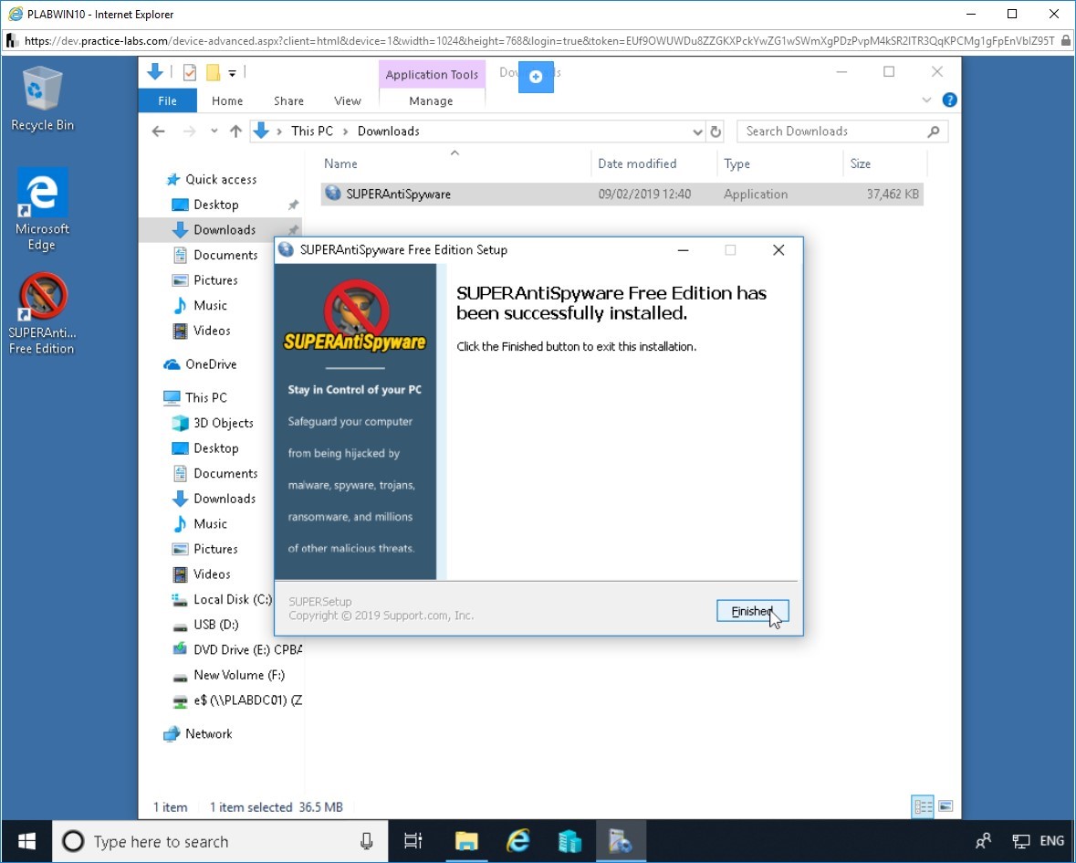1076x863 pixels.
Task: Click This PC in the address bar breadcrumb
Action: pos(312,132)
